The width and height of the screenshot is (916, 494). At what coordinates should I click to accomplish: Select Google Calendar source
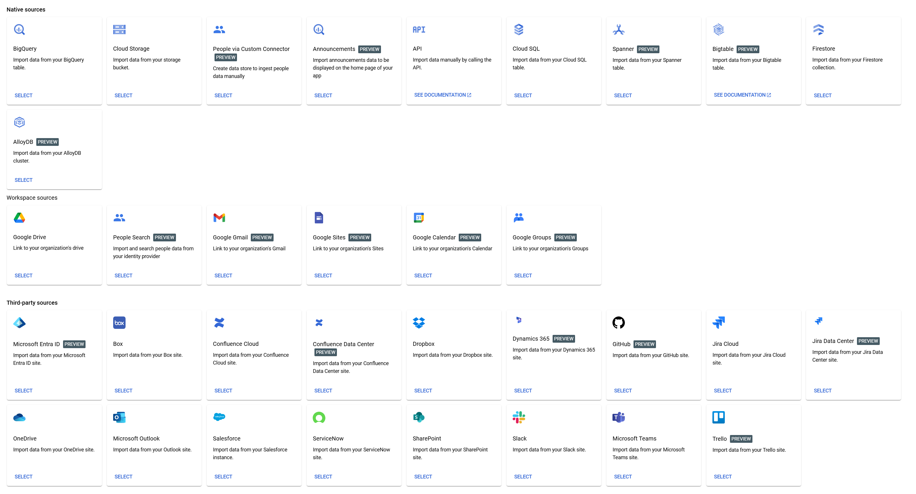click(x=423, y=275)
